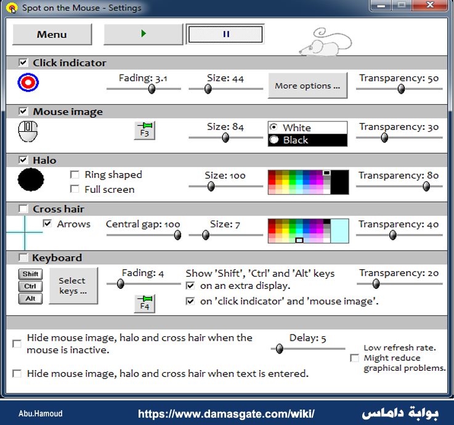Click the F4 hotkey pin icon
454x425 pixels.
[x=145, y=304]
